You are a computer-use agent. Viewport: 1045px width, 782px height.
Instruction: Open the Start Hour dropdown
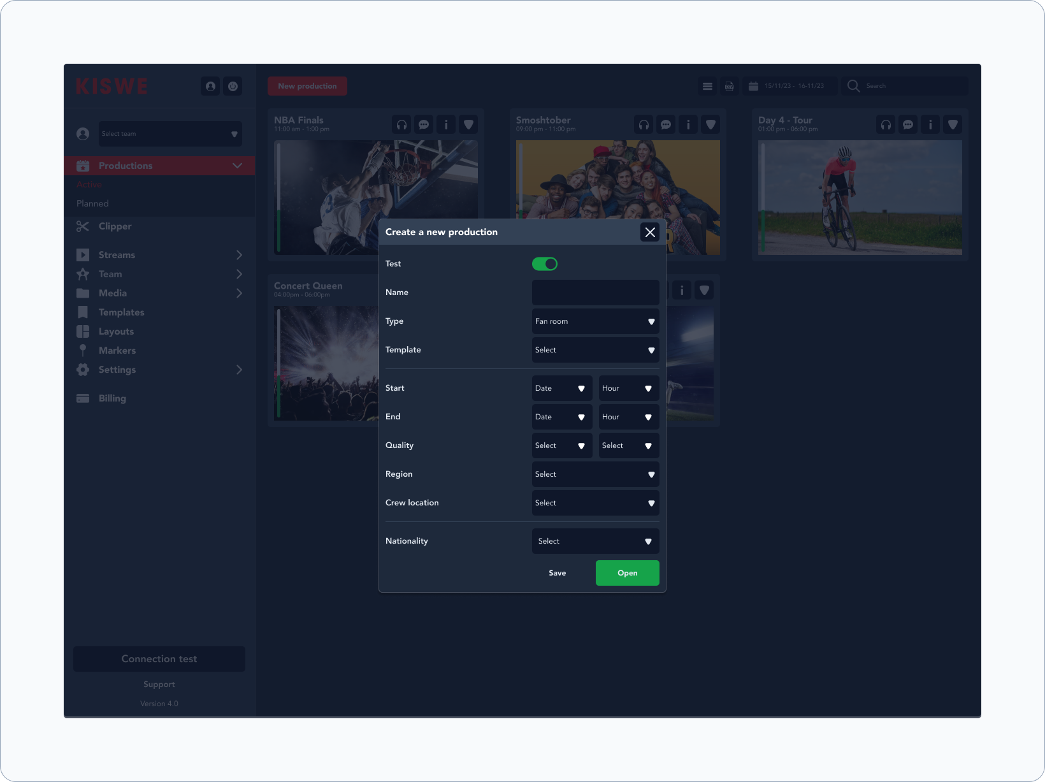629,388
